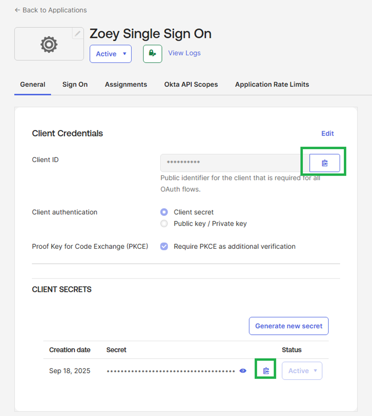
Task: Click the green lock and key icon button
Action: 152,53
